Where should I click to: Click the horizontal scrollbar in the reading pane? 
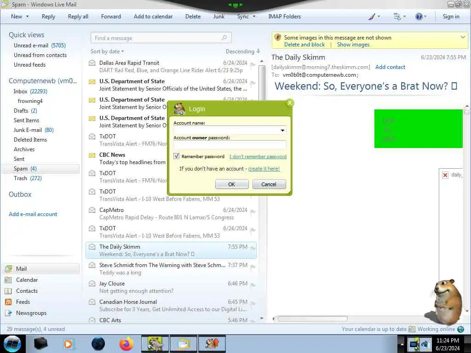tap(312, 319)
